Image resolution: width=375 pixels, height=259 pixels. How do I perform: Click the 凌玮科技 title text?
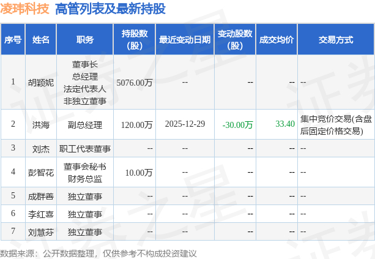pos(24,9)
